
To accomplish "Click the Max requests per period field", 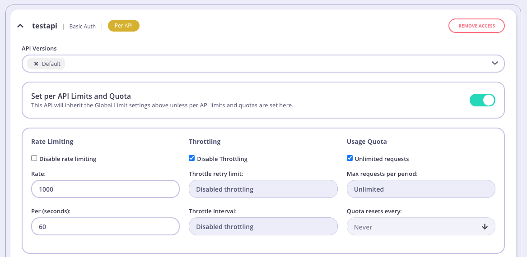I will pos(420,189).
